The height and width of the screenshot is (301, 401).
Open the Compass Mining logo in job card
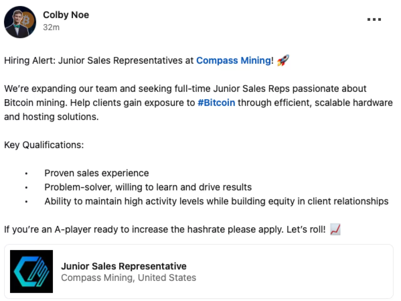[31, 271]
